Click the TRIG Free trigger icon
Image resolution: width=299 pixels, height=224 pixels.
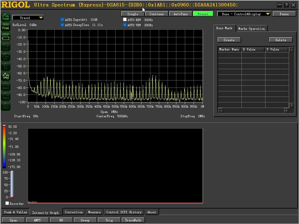point(6,27)
